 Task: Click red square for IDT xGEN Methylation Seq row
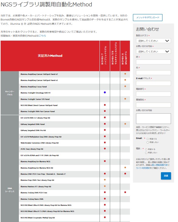coord(105,136)
